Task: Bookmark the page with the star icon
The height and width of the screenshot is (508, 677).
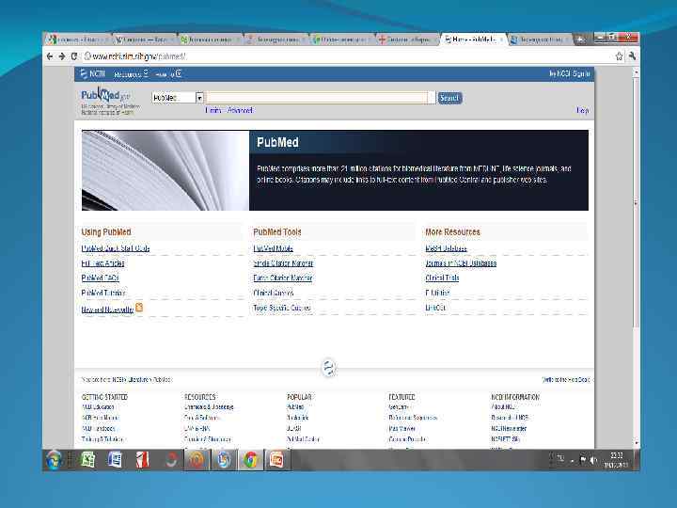Action: (x=619, y=56)
